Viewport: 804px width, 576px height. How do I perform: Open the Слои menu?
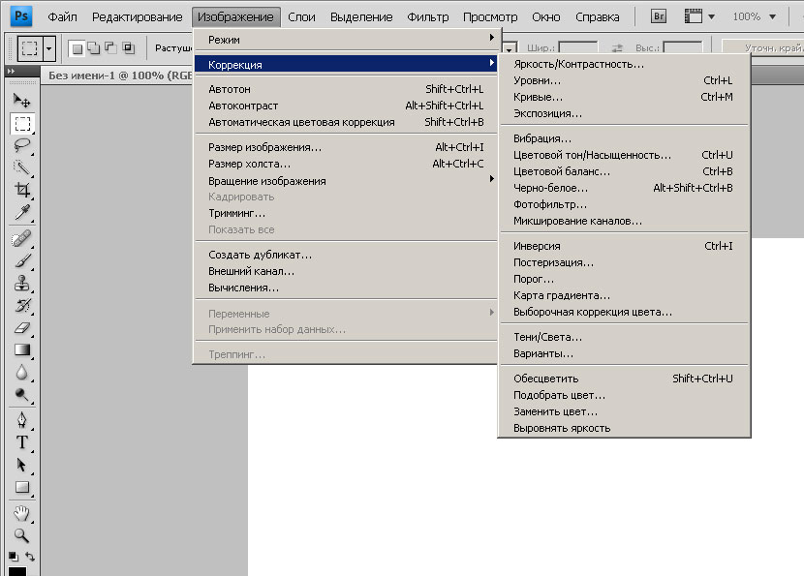pos(301,16)
